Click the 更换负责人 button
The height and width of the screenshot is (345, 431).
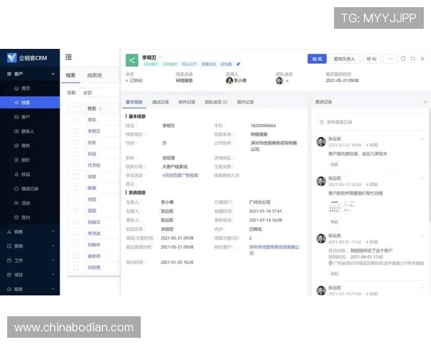(x=346, y=58)
